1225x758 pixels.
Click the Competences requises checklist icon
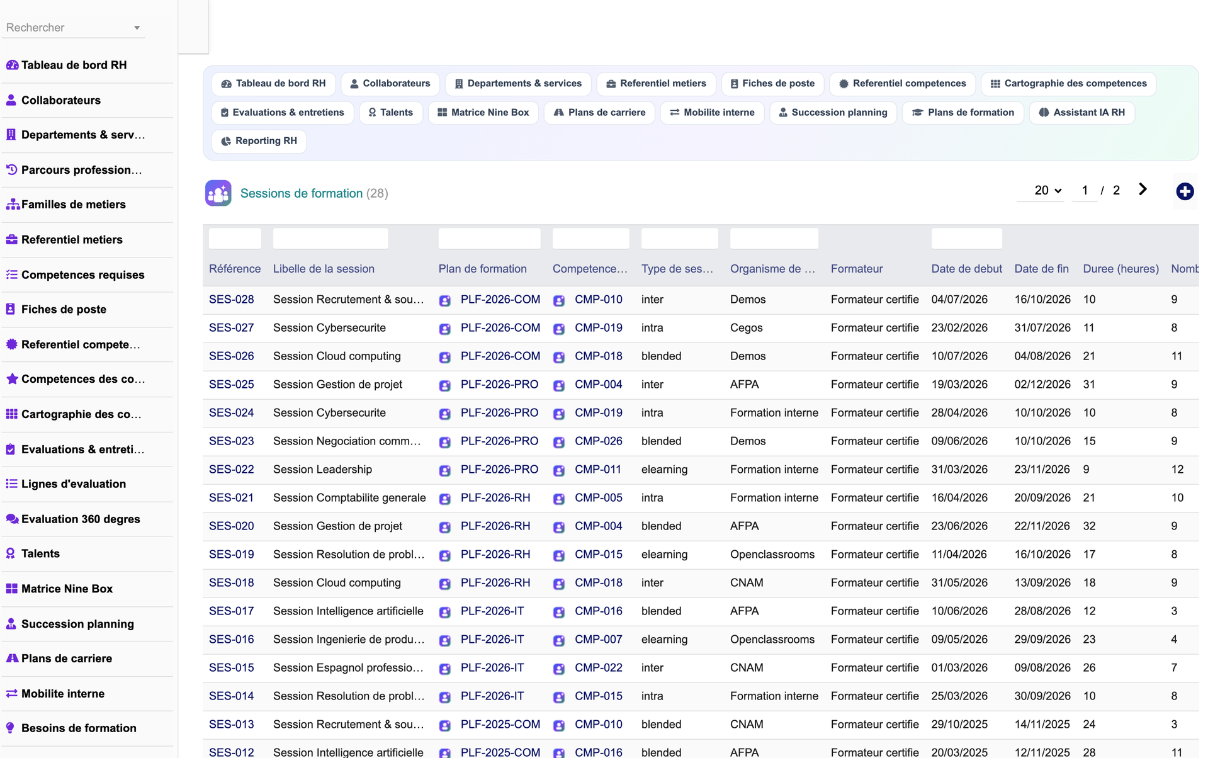click(11, 274)
